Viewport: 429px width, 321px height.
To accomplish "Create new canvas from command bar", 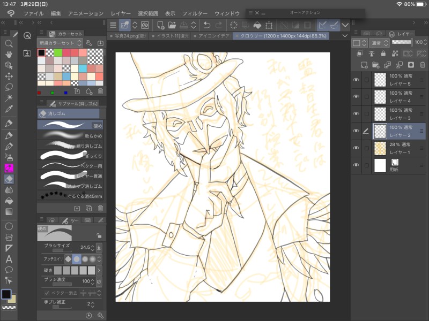I will (160, 25).
